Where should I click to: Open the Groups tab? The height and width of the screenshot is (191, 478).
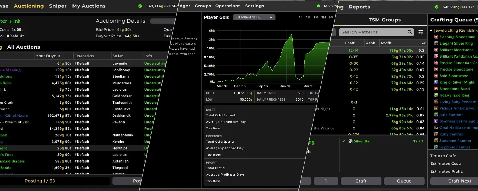click(203, 6)
